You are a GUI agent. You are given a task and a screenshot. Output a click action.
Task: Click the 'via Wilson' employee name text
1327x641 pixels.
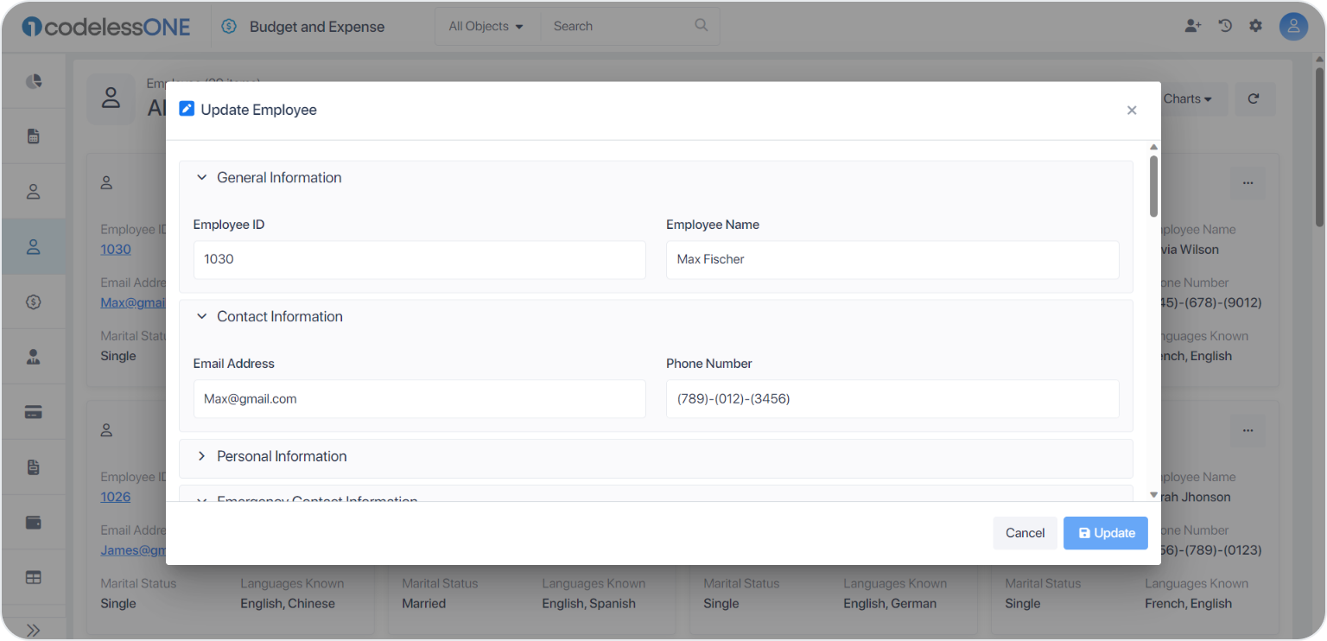1190,250
